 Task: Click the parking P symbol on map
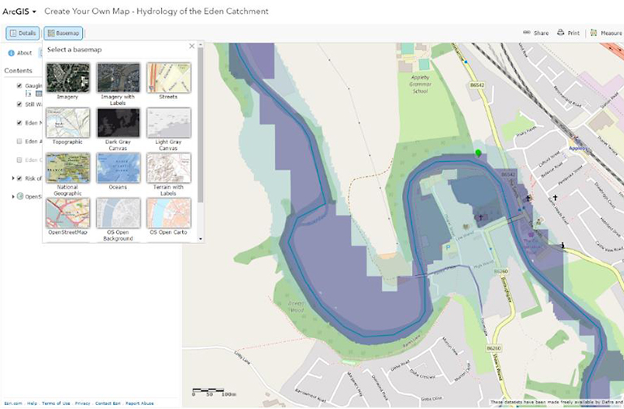[448, 248]
